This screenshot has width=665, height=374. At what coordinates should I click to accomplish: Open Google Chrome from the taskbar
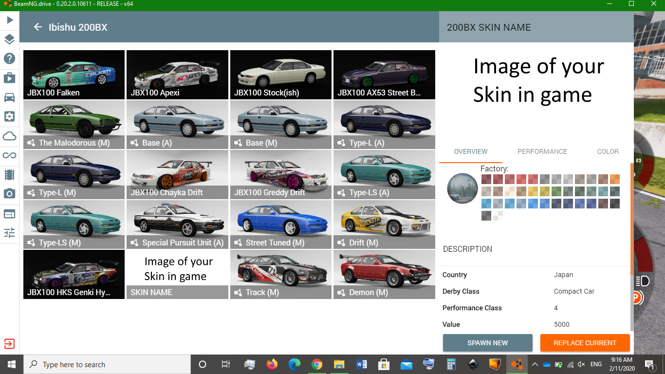tap(316, 364)
